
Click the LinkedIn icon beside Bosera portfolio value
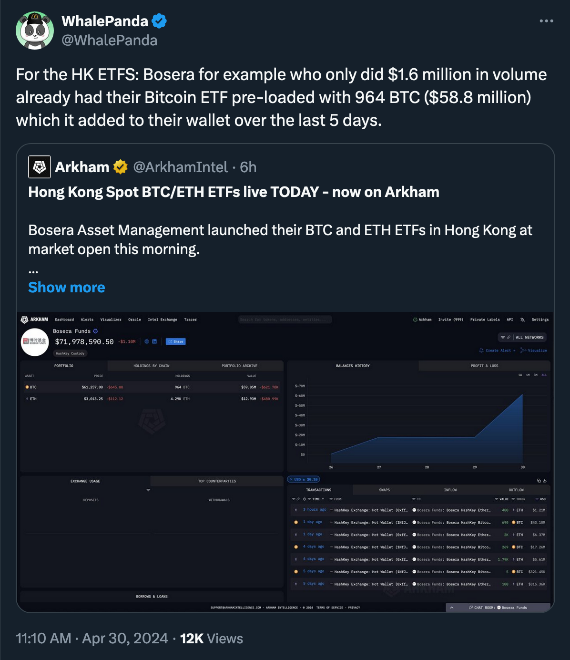click(x=154, y=341)
